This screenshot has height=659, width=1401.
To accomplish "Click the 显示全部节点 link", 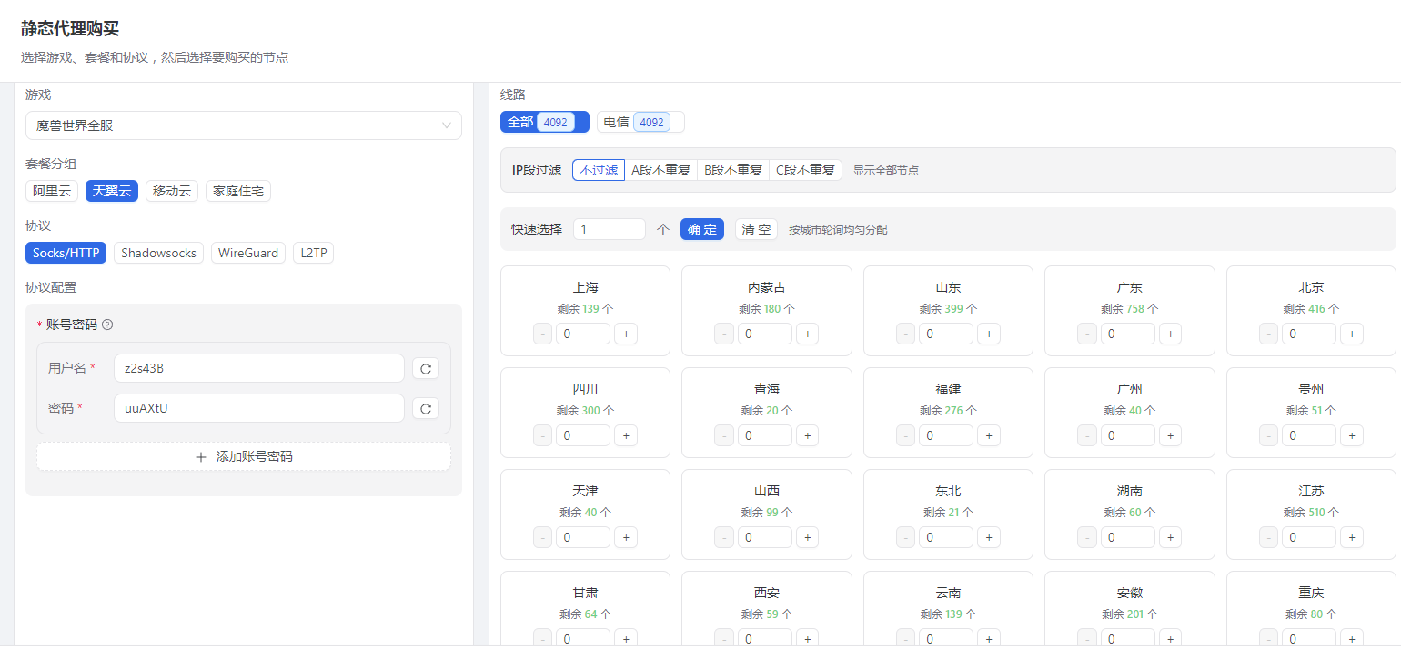I will (885, 169).
